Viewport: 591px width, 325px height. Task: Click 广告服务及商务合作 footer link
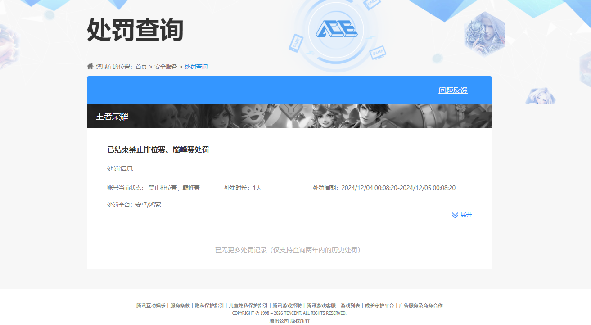pos(420,306)
